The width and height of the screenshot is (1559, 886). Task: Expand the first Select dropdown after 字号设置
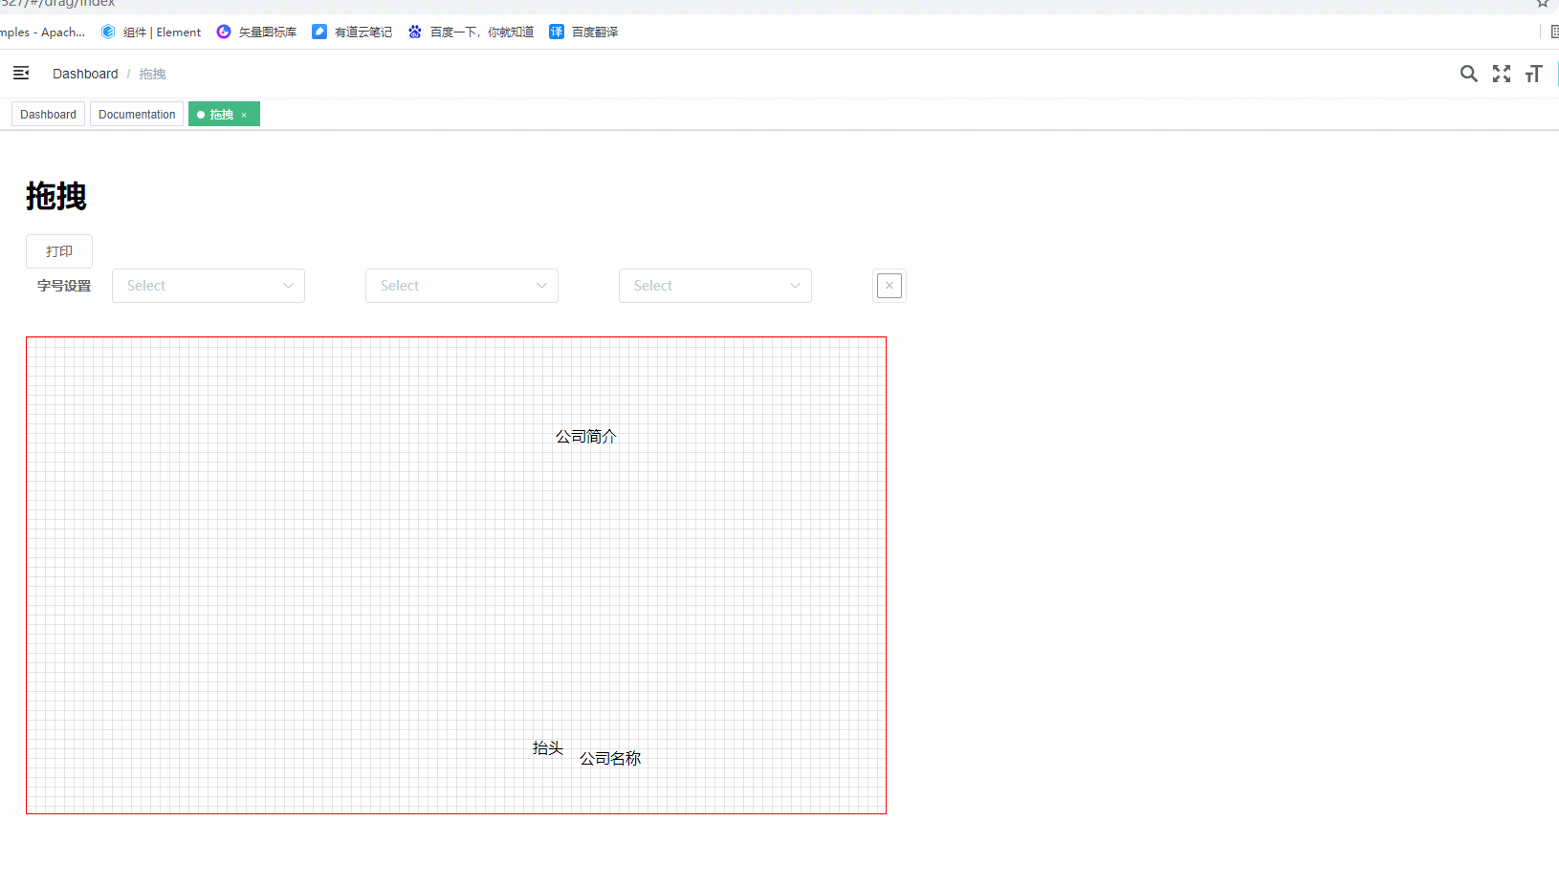pos(209,286)
